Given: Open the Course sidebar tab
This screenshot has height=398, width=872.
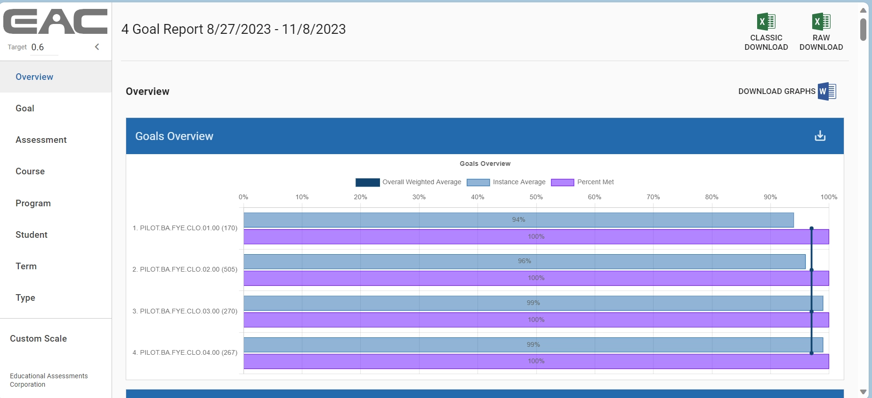Looking at the screenshot, I should coord(56,171).
